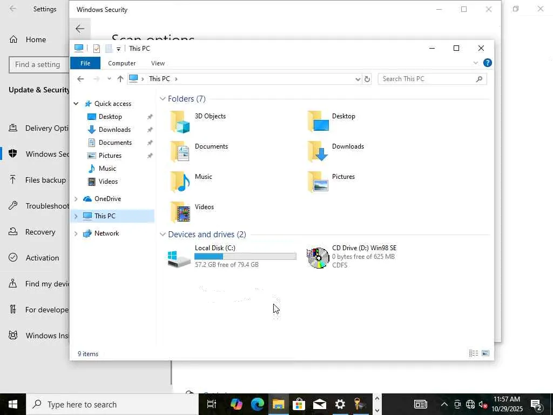The image size is (553, 415).
Task: Select Desktop under Quick access
Action: point(110,117)
